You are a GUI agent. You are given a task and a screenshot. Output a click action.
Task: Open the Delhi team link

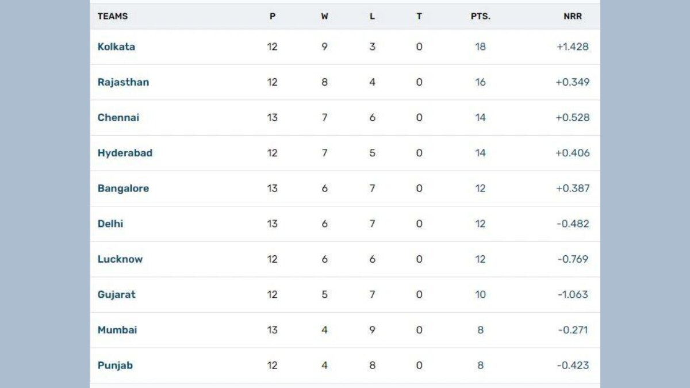[x=110, y=224]
